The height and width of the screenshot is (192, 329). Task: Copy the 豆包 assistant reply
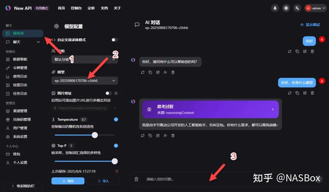(x=150, y=136)
